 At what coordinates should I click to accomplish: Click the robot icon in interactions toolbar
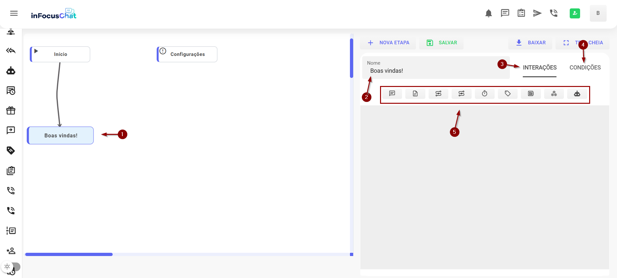577,94
